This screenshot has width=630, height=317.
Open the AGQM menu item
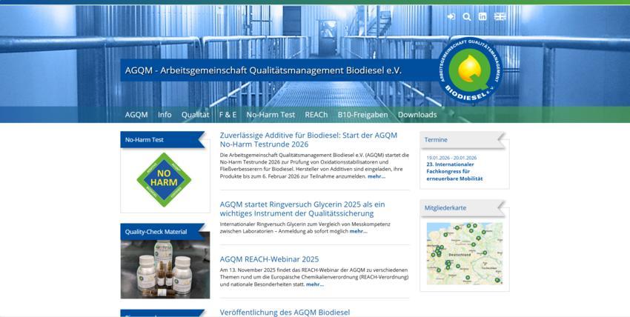(136, 115)
